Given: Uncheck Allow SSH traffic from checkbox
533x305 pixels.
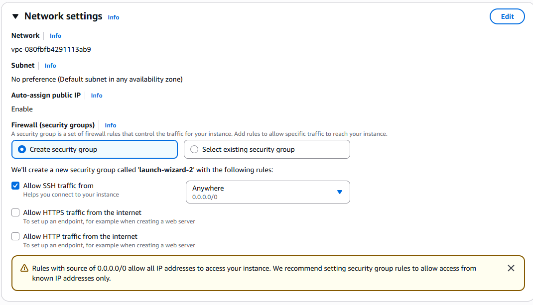Looking at the screenshot, I should (15, 186).
